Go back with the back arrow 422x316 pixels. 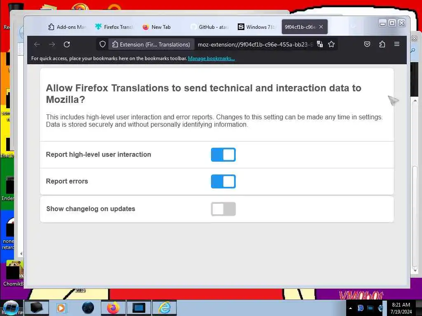(37, 44)
